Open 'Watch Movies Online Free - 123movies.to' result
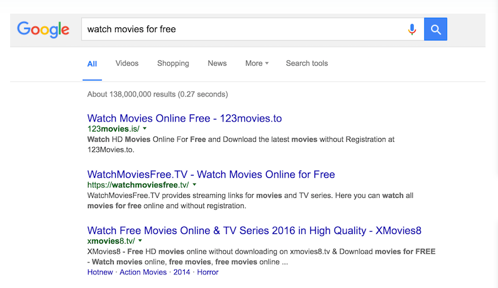Viewport: 498px width, 288px height. point(184,119)
